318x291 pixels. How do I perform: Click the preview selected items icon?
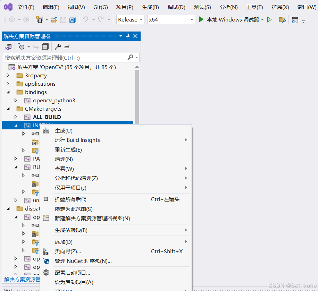click(67, 47)
